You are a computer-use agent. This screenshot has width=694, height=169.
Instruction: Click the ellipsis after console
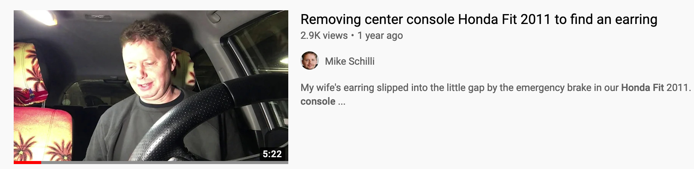coord(342,103)
